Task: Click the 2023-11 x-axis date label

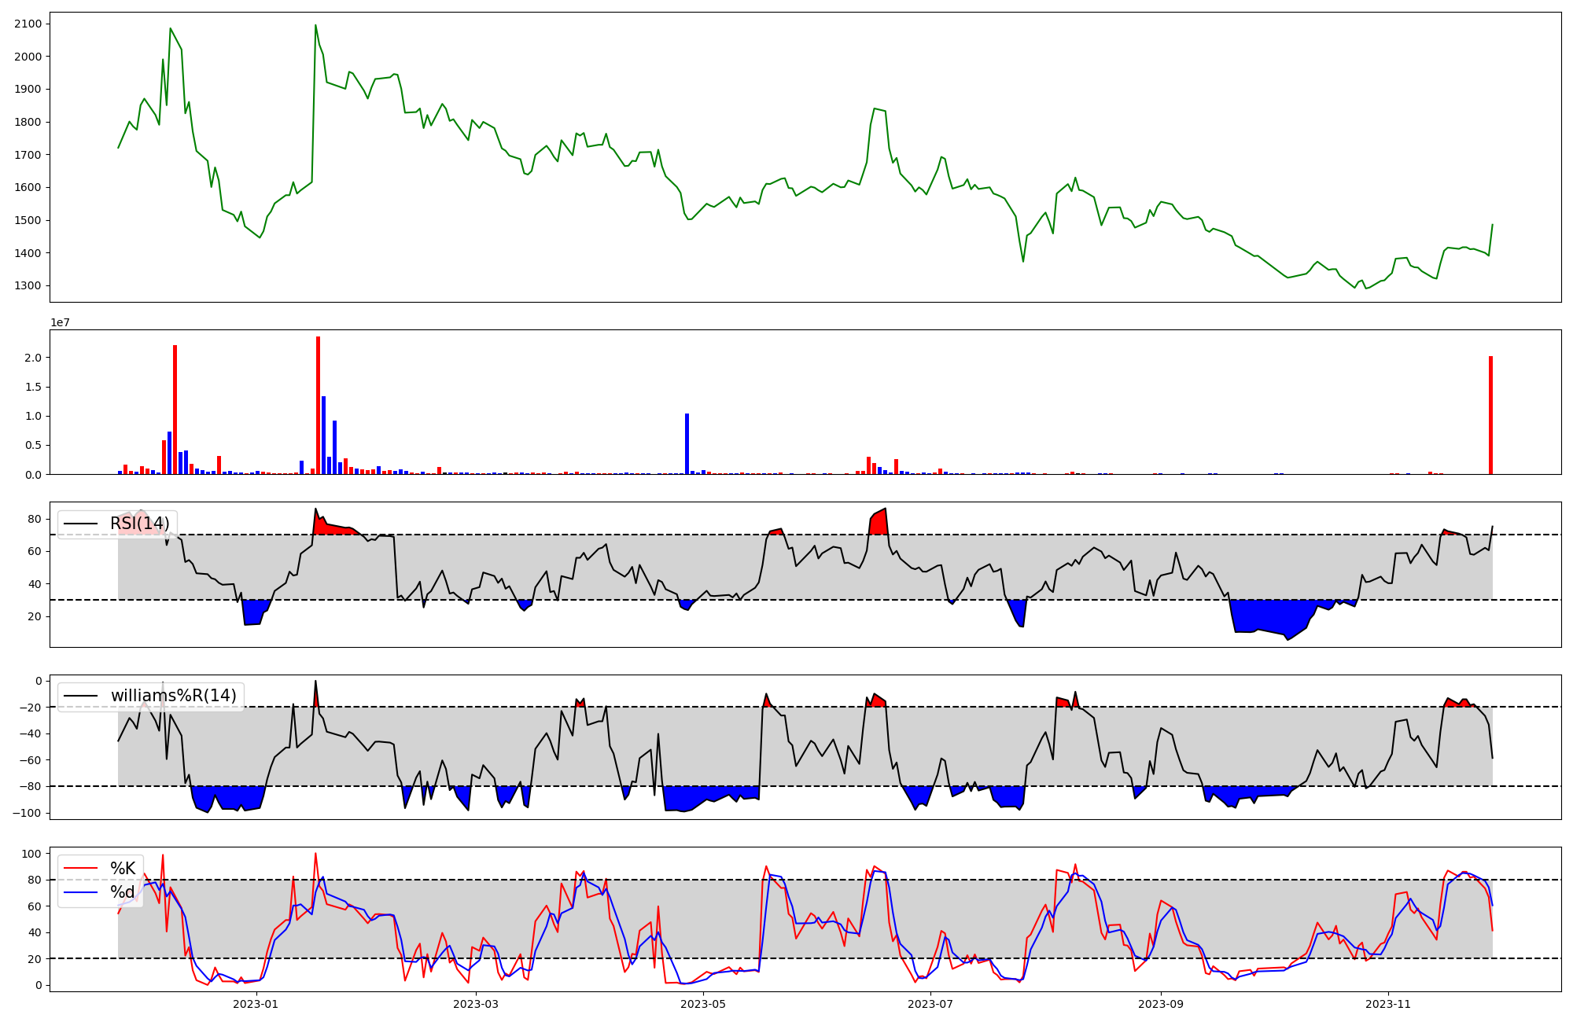Action: [x=1388, y=1004]
